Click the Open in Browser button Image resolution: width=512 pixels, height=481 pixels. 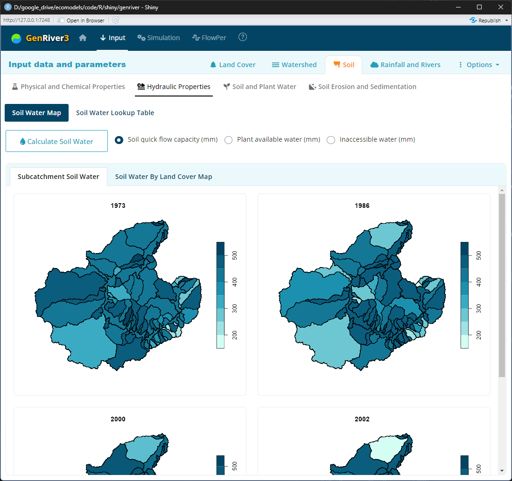(81, 20)
